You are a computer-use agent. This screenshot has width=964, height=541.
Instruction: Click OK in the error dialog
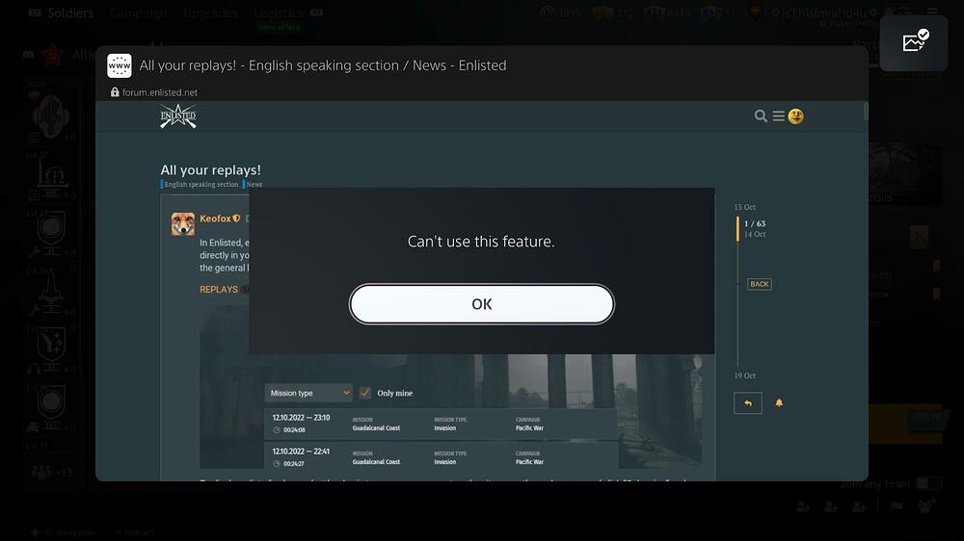point(481,304)
